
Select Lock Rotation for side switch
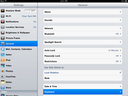83,73
